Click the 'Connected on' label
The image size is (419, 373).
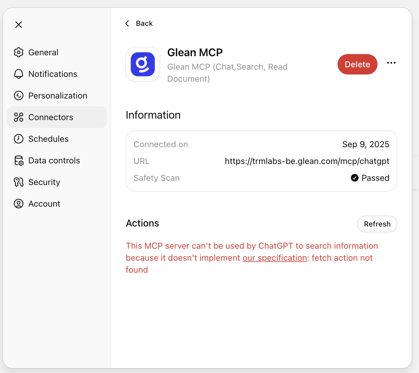pos(161,144)
